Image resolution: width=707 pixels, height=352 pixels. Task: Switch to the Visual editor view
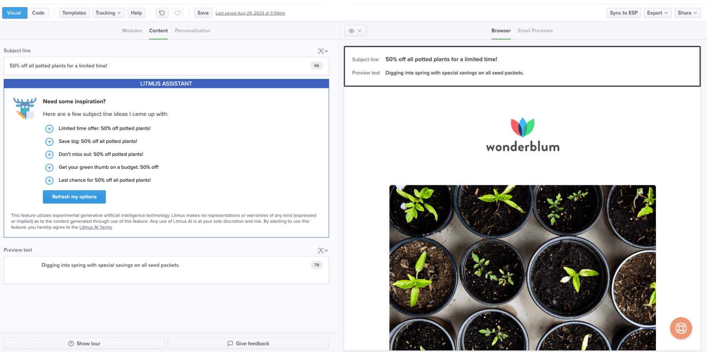coord(15,13)
